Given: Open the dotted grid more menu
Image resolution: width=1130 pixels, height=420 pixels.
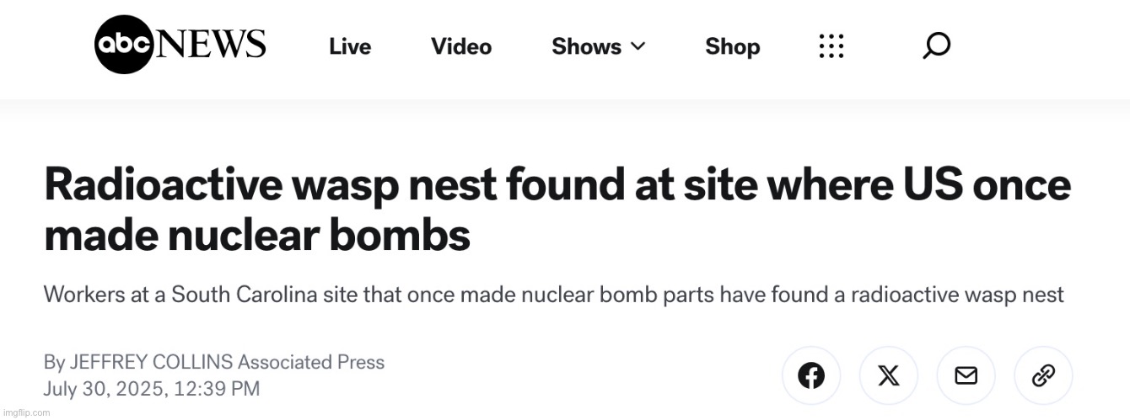Looking at the screenshot, I should tap(831, 46).
